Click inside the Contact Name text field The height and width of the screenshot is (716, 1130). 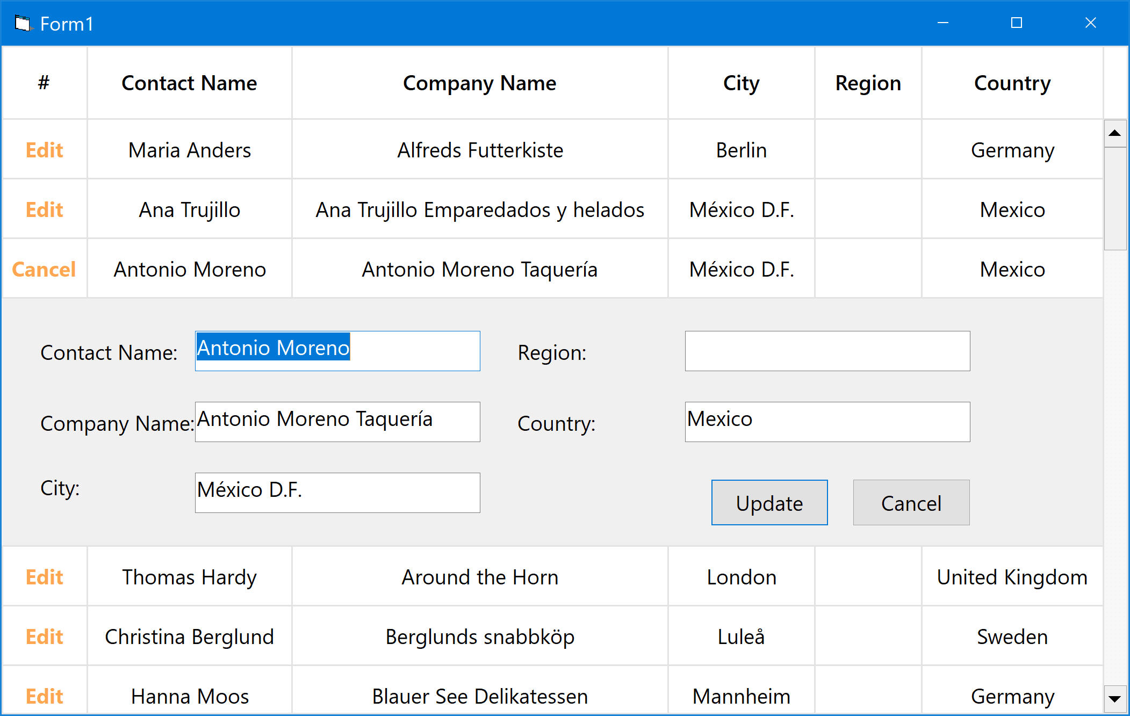point(337,351)
